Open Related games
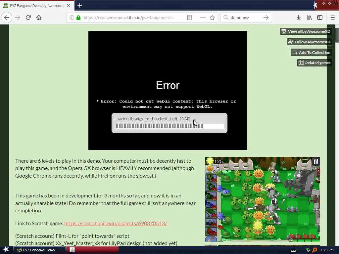The width and height of the screenshot is (339, 254). tap(315, 63)
